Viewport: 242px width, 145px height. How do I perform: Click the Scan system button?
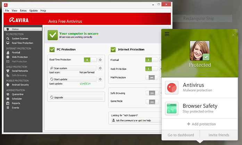73,68
